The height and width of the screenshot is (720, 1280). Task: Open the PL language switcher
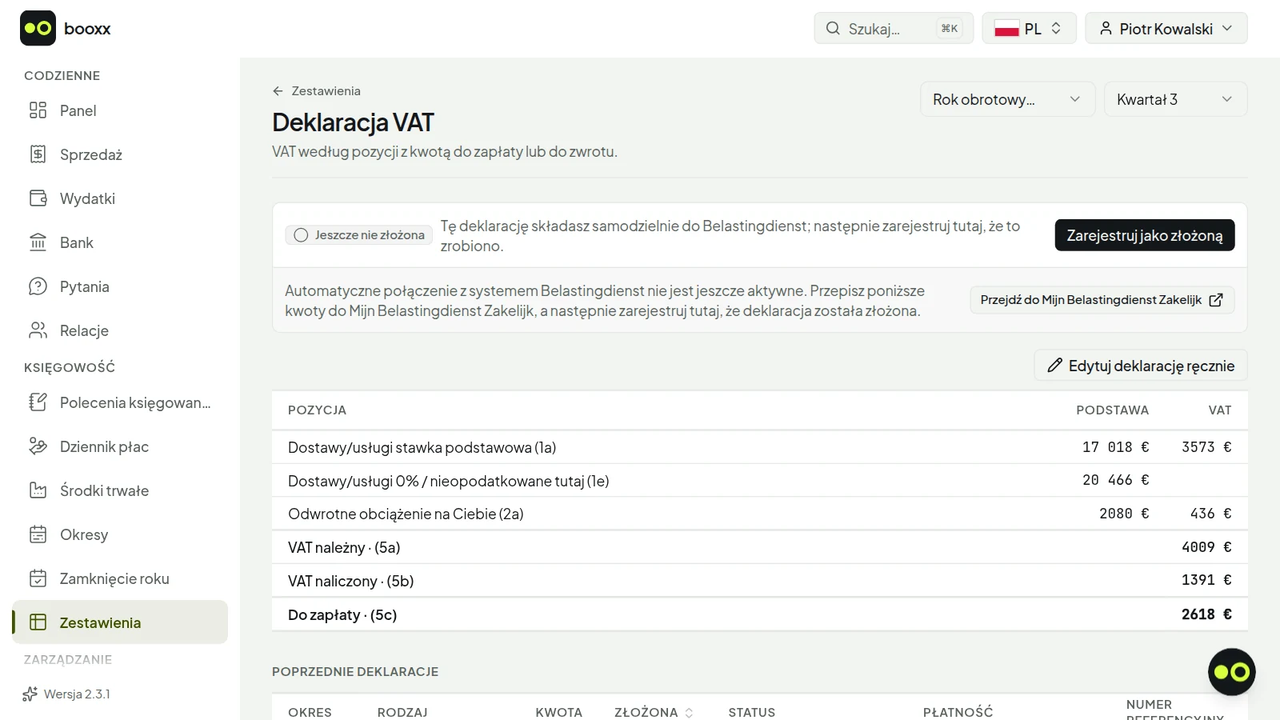[x=1029, y=29]
